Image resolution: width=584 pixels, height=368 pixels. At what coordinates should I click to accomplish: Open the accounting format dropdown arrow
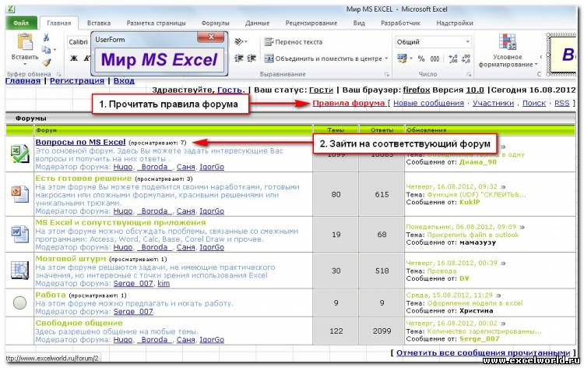tap(411, 58)
